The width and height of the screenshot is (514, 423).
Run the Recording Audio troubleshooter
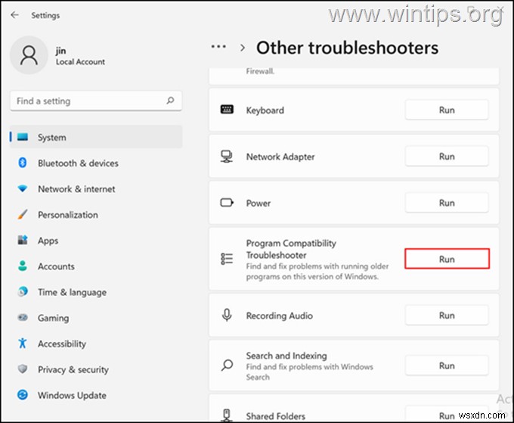point(447,316)
